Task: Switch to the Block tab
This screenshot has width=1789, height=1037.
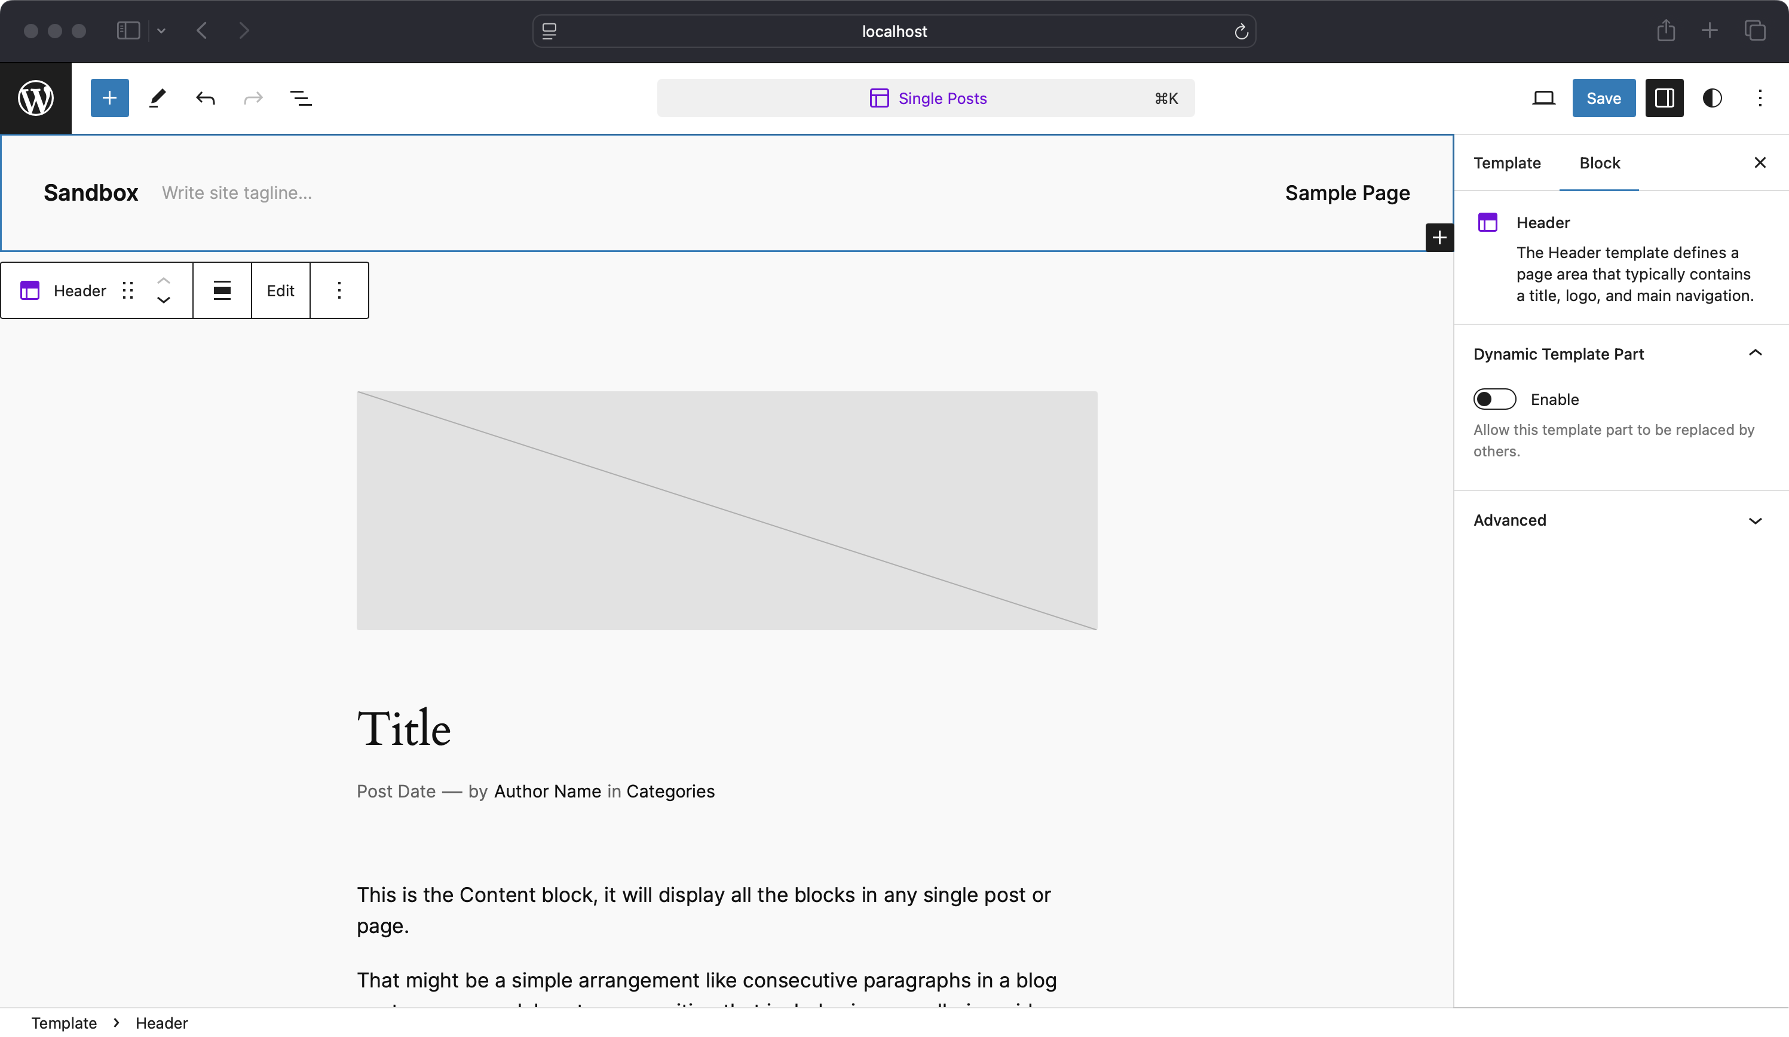Action: (x=1600, y=163)
